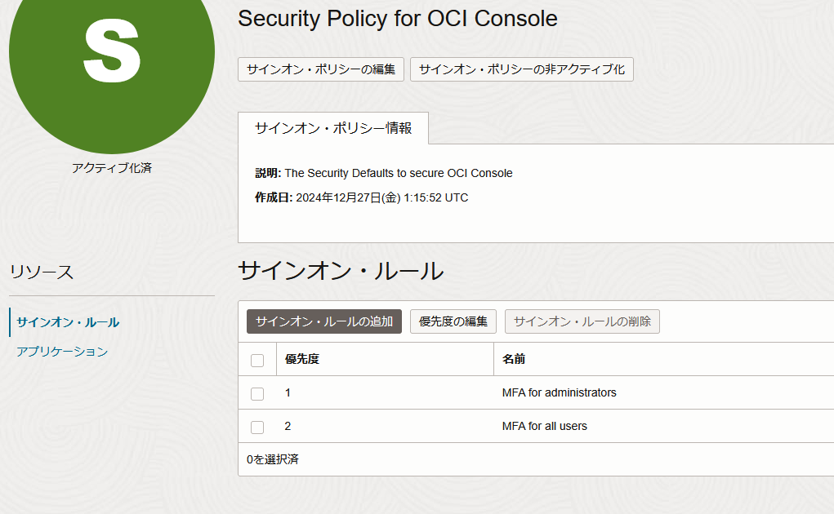Screen dimensions: 834x514
Task: Click priority value 2 cell
Action: (288, 427)
